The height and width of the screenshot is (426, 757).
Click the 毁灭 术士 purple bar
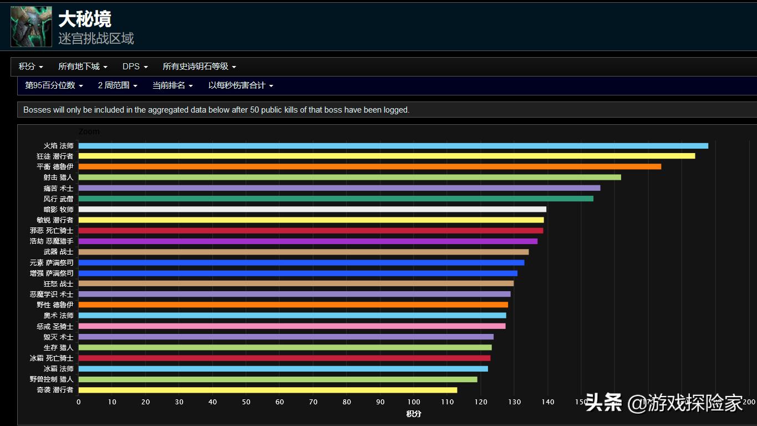(x=286, y=337)
